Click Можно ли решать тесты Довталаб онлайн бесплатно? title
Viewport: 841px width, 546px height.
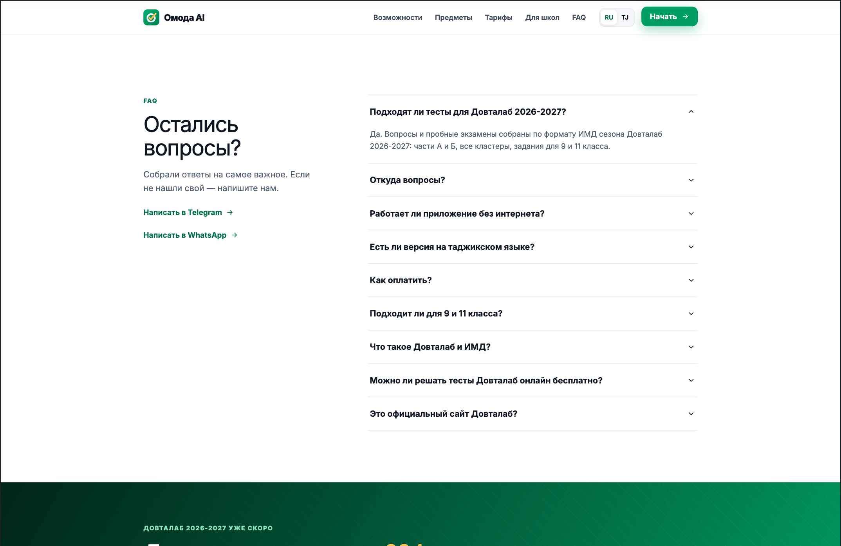(x=486, y=380)
